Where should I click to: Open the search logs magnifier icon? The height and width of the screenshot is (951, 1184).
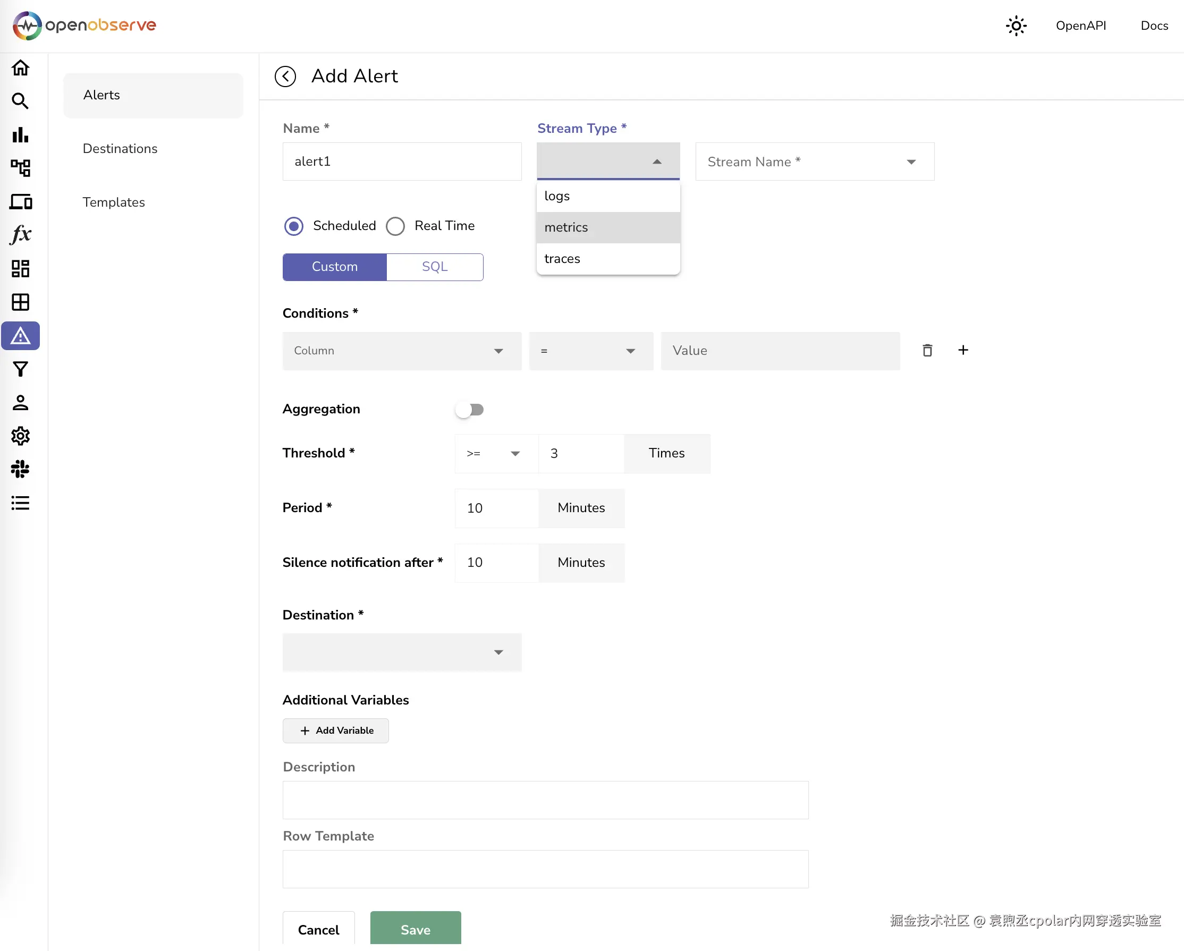20,101
